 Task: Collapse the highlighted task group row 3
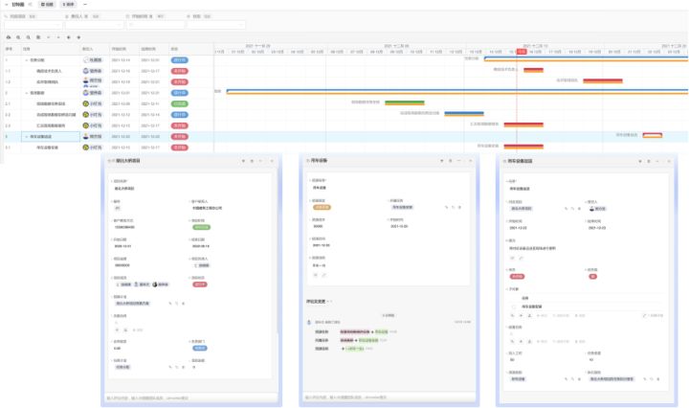click(27, 136)
